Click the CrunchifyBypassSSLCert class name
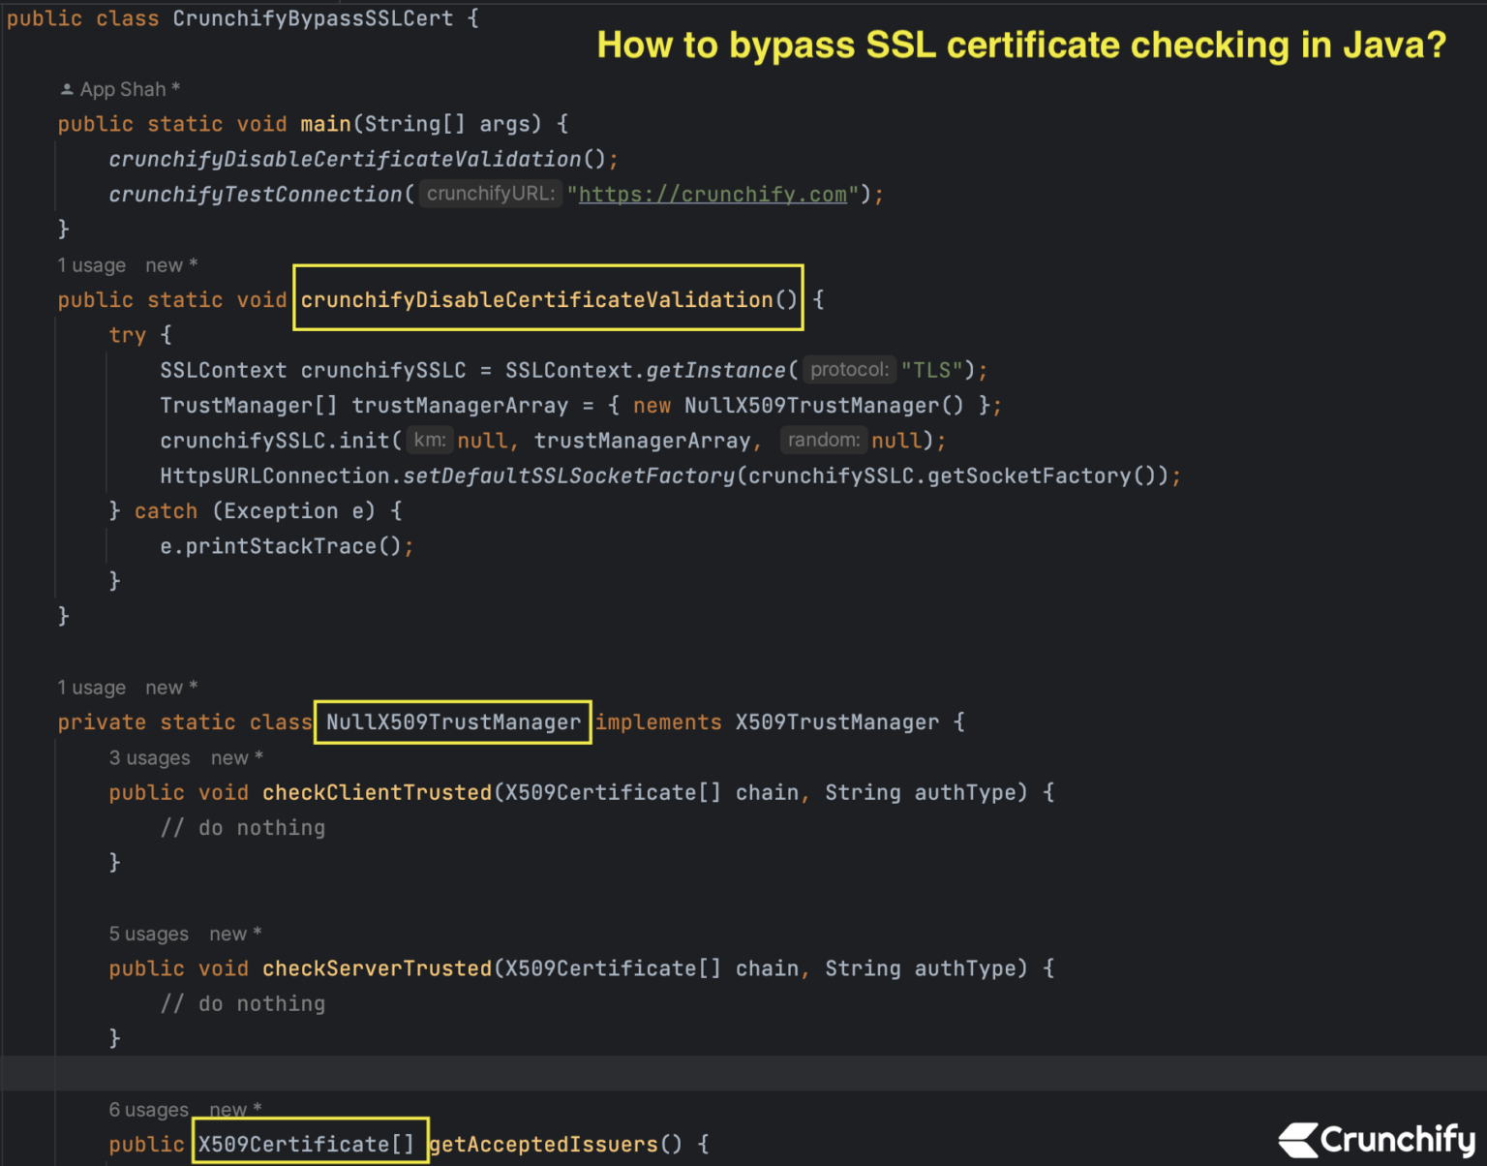The width and height of the screenshot is (1487, 1166). [312, 17]
